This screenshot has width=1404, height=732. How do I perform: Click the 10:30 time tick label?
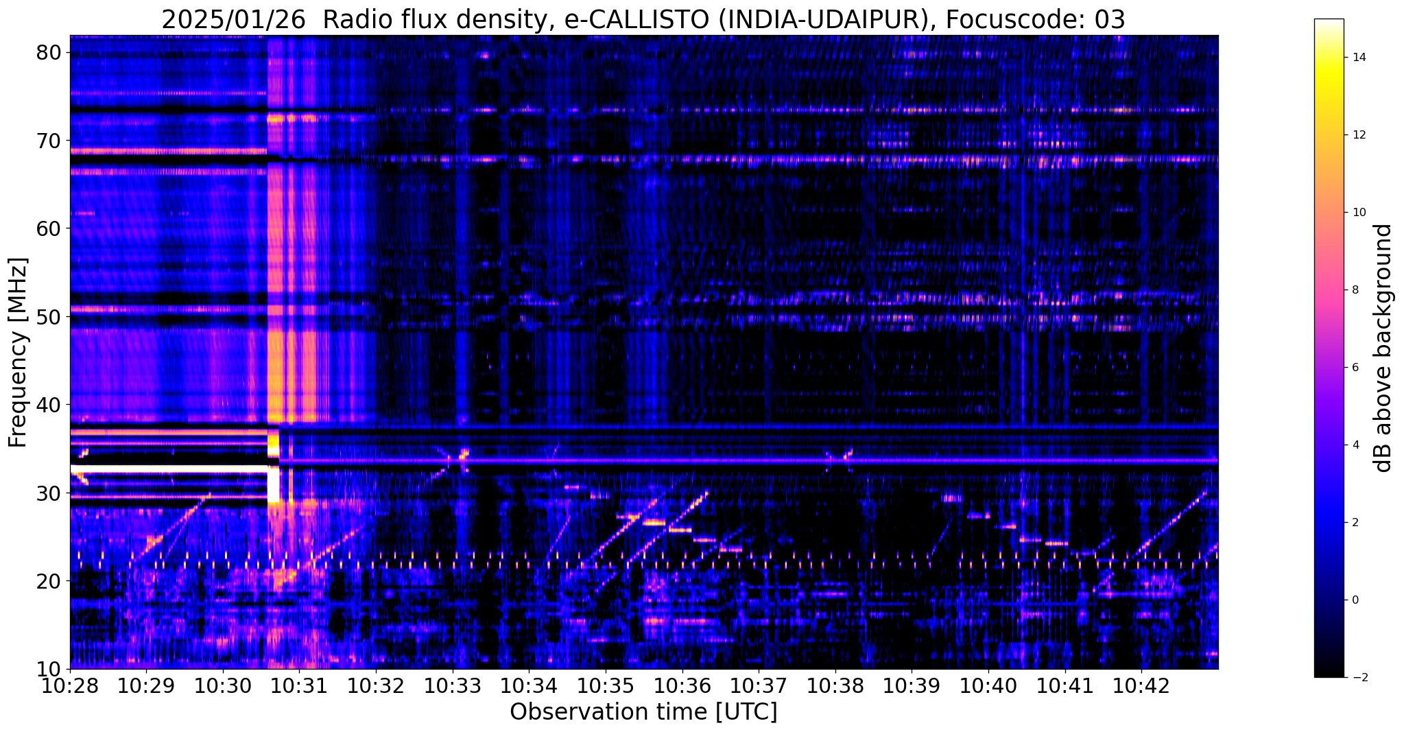[x=223, y=686]
